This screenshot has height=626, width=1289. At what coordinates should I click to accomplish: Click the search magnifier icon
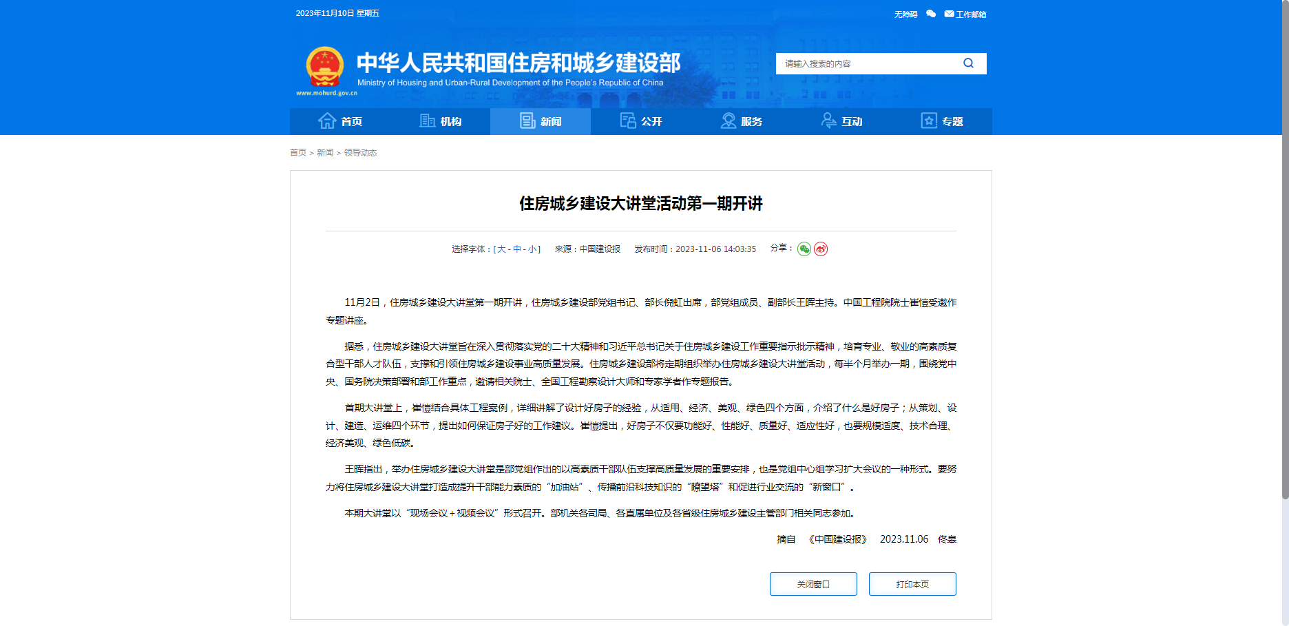pos(968,63)
